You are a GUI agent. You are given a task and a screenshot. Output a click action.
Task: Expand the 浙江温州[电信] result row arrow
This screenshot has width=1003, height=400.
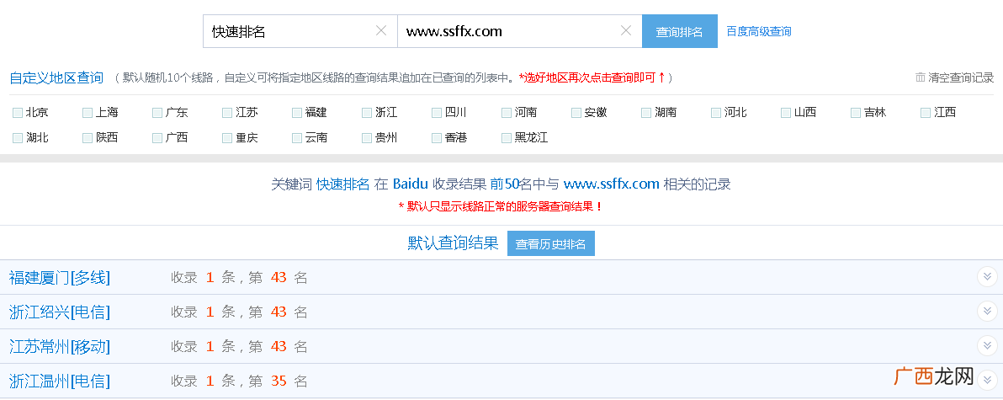[x=987, y=380]
